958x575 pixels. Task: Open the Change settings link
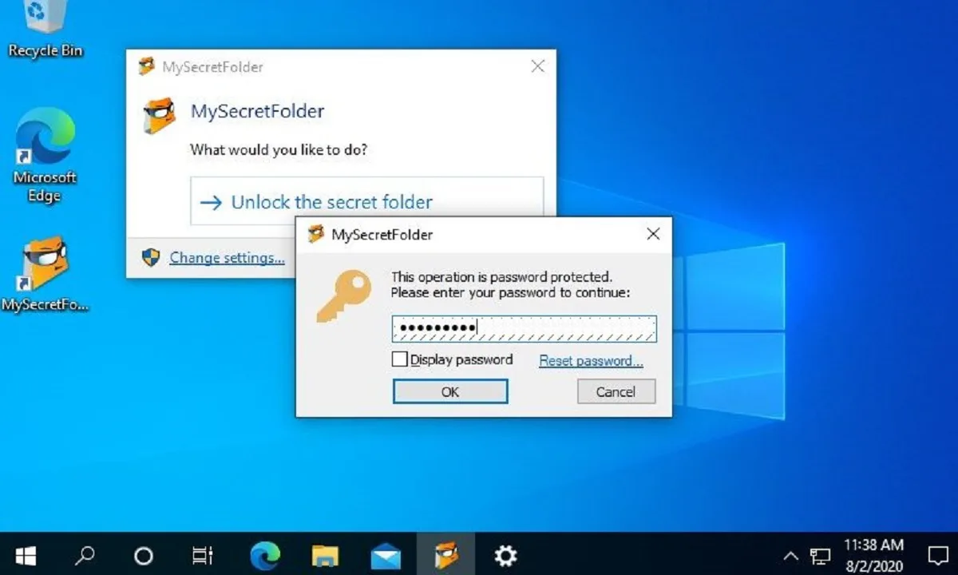click(227, 257)
